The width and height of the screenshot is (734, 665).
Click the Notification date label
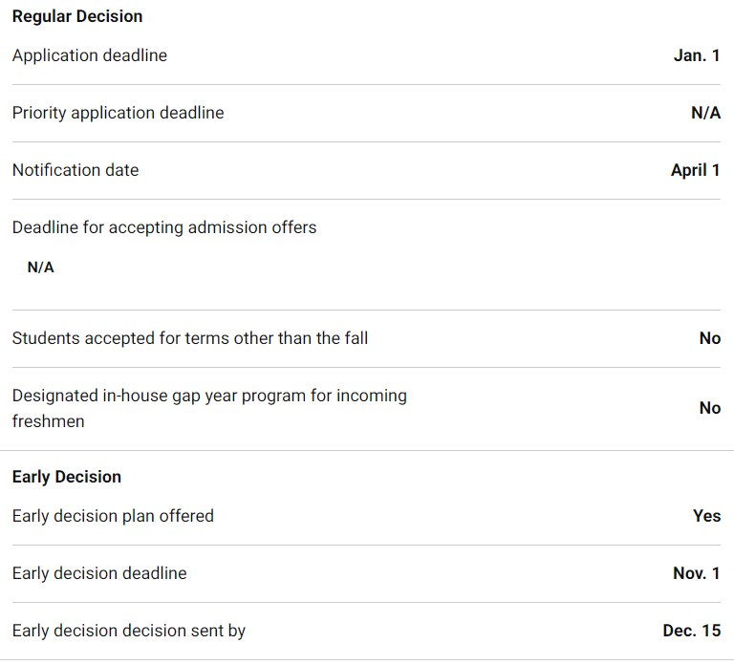[x=76, y=170]
